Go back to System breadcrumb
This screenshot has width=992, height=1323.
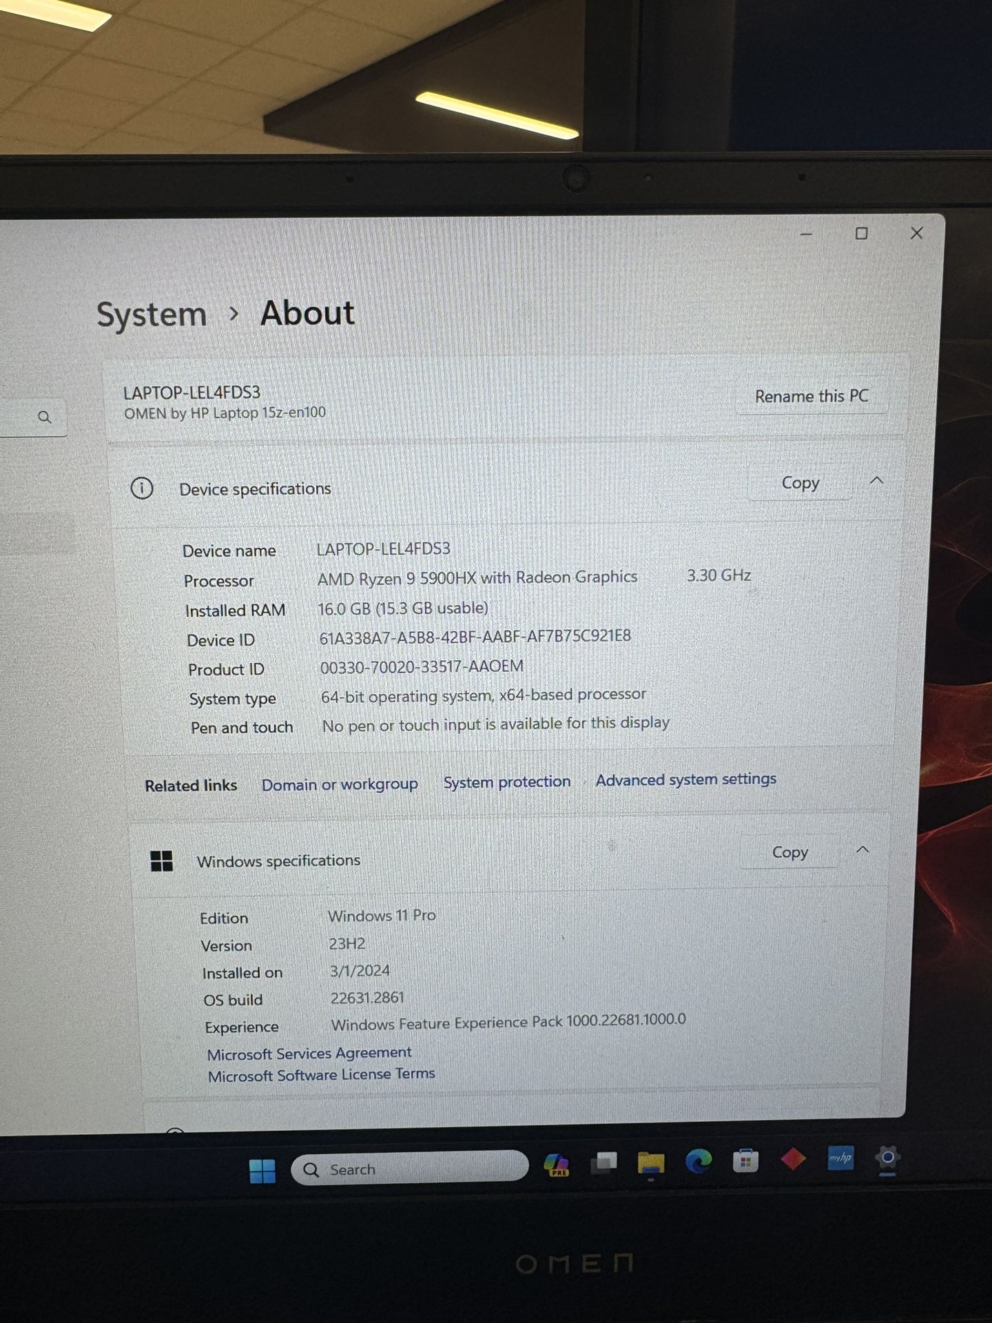coord(152,315)
